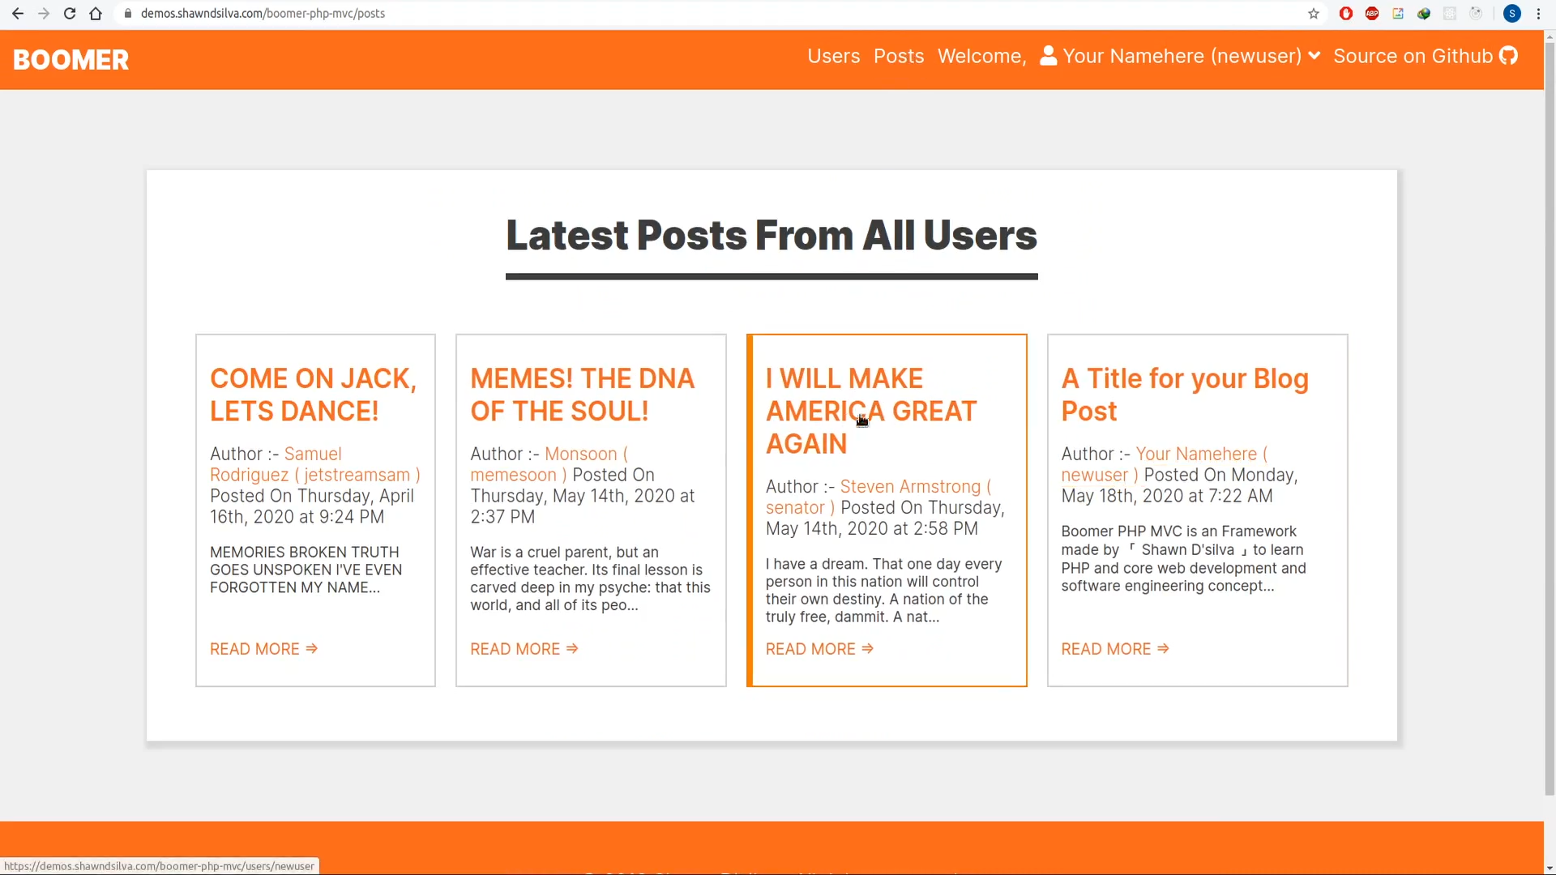Screen dimensions: 1556x875
Task: Open the Users nav item
Action: point(833,56)
